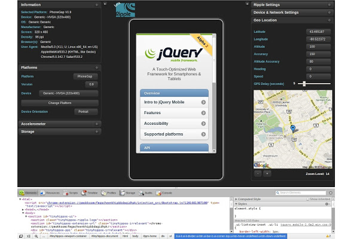This screenshot has width=348, height=239.
Task: Open the Resources panel in DevTools
Action: coord(50,193)
